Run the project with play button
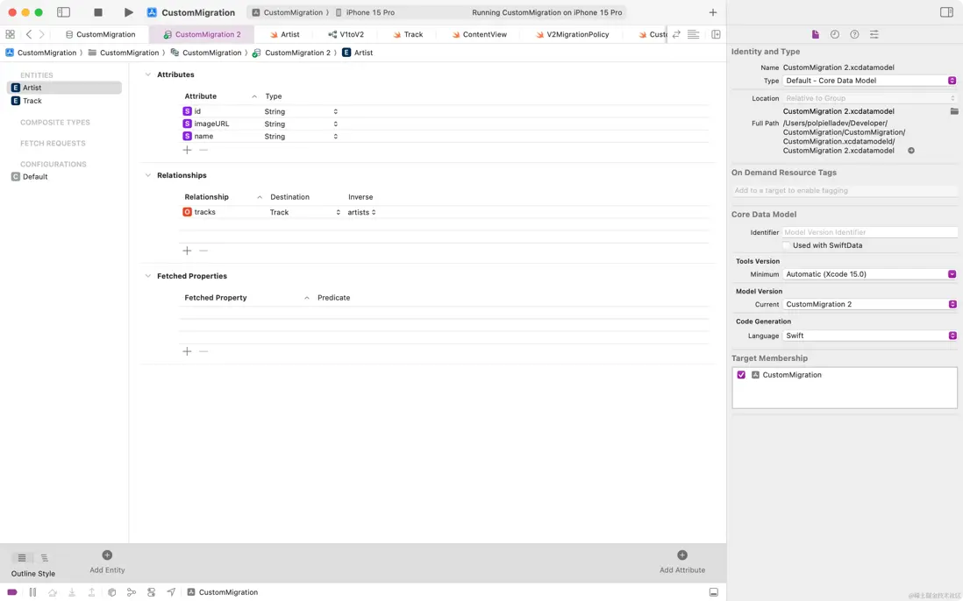This screenshot has height=601, width=963. click(128, 12)
